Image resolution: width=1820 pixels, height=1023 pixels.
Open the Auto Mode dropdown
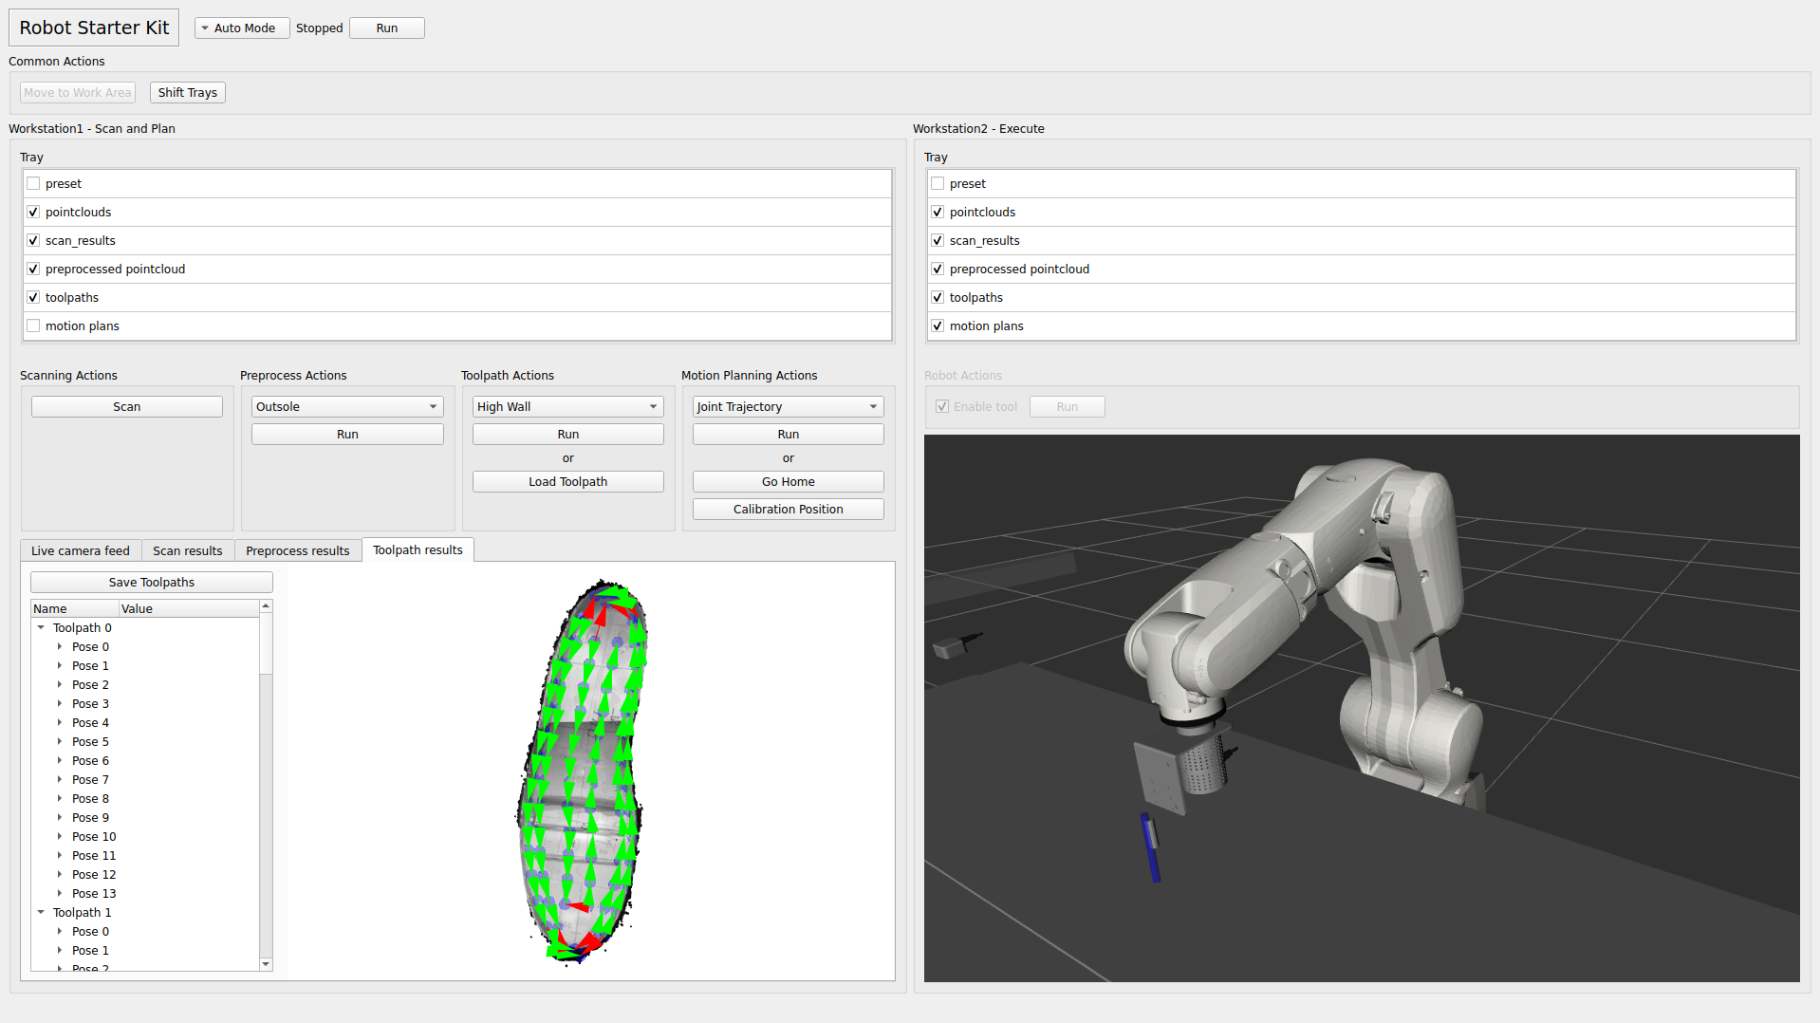coord(241,28)
